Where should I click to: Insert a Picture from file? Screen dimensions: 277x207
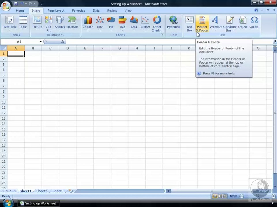[x=37, y=22]
